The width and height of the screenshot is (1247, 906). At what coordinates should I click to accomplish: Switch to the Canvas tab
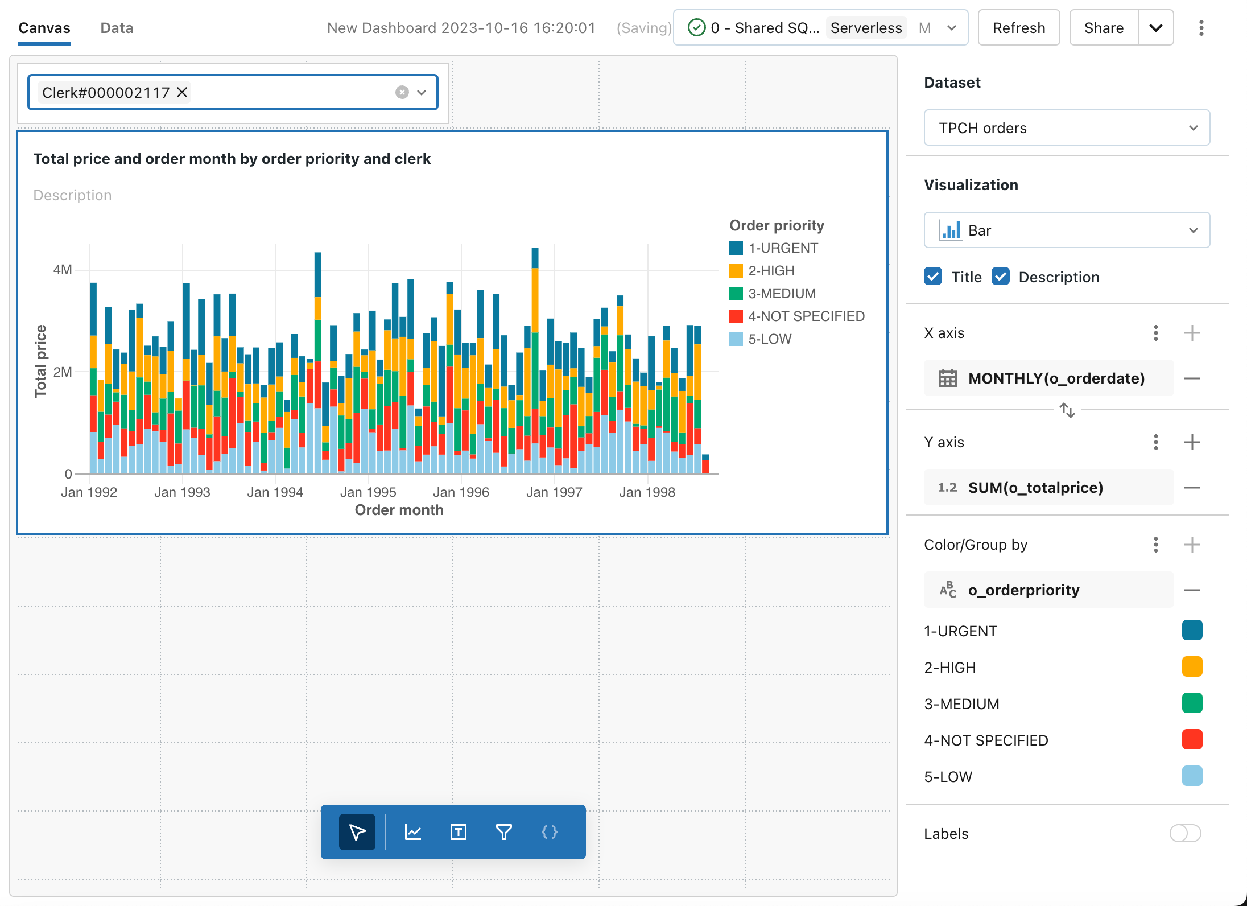click(x=44, y=28)
